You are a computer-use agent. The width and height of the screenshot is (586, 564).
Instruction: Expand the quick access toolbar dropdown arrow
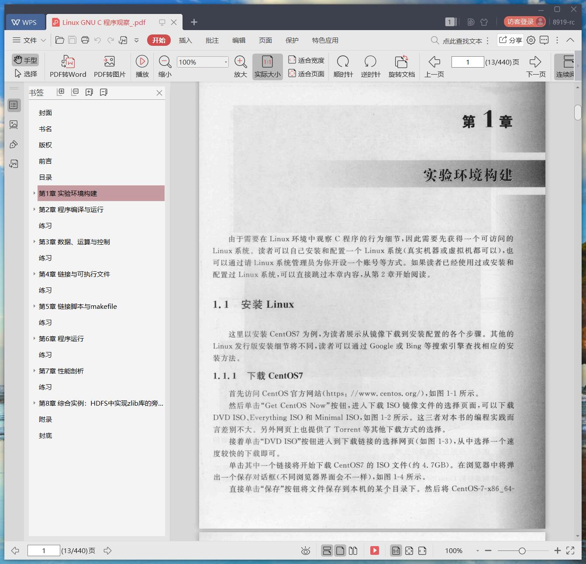[136, 40]
